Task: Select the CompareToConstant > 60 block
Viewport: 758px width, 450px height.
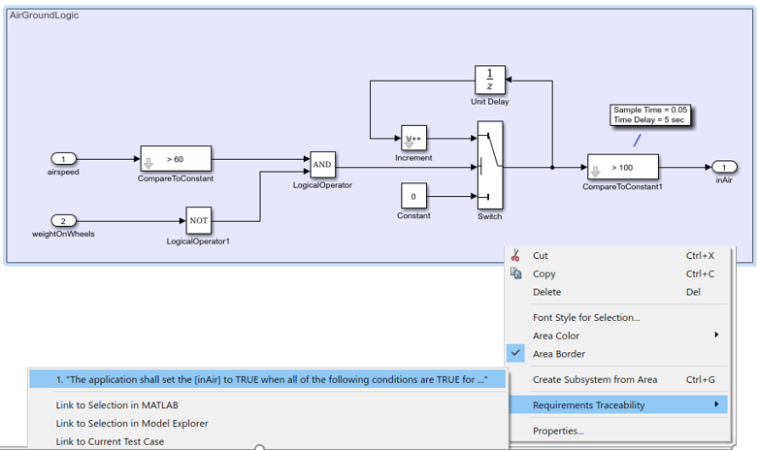Action: pos(176,158)
